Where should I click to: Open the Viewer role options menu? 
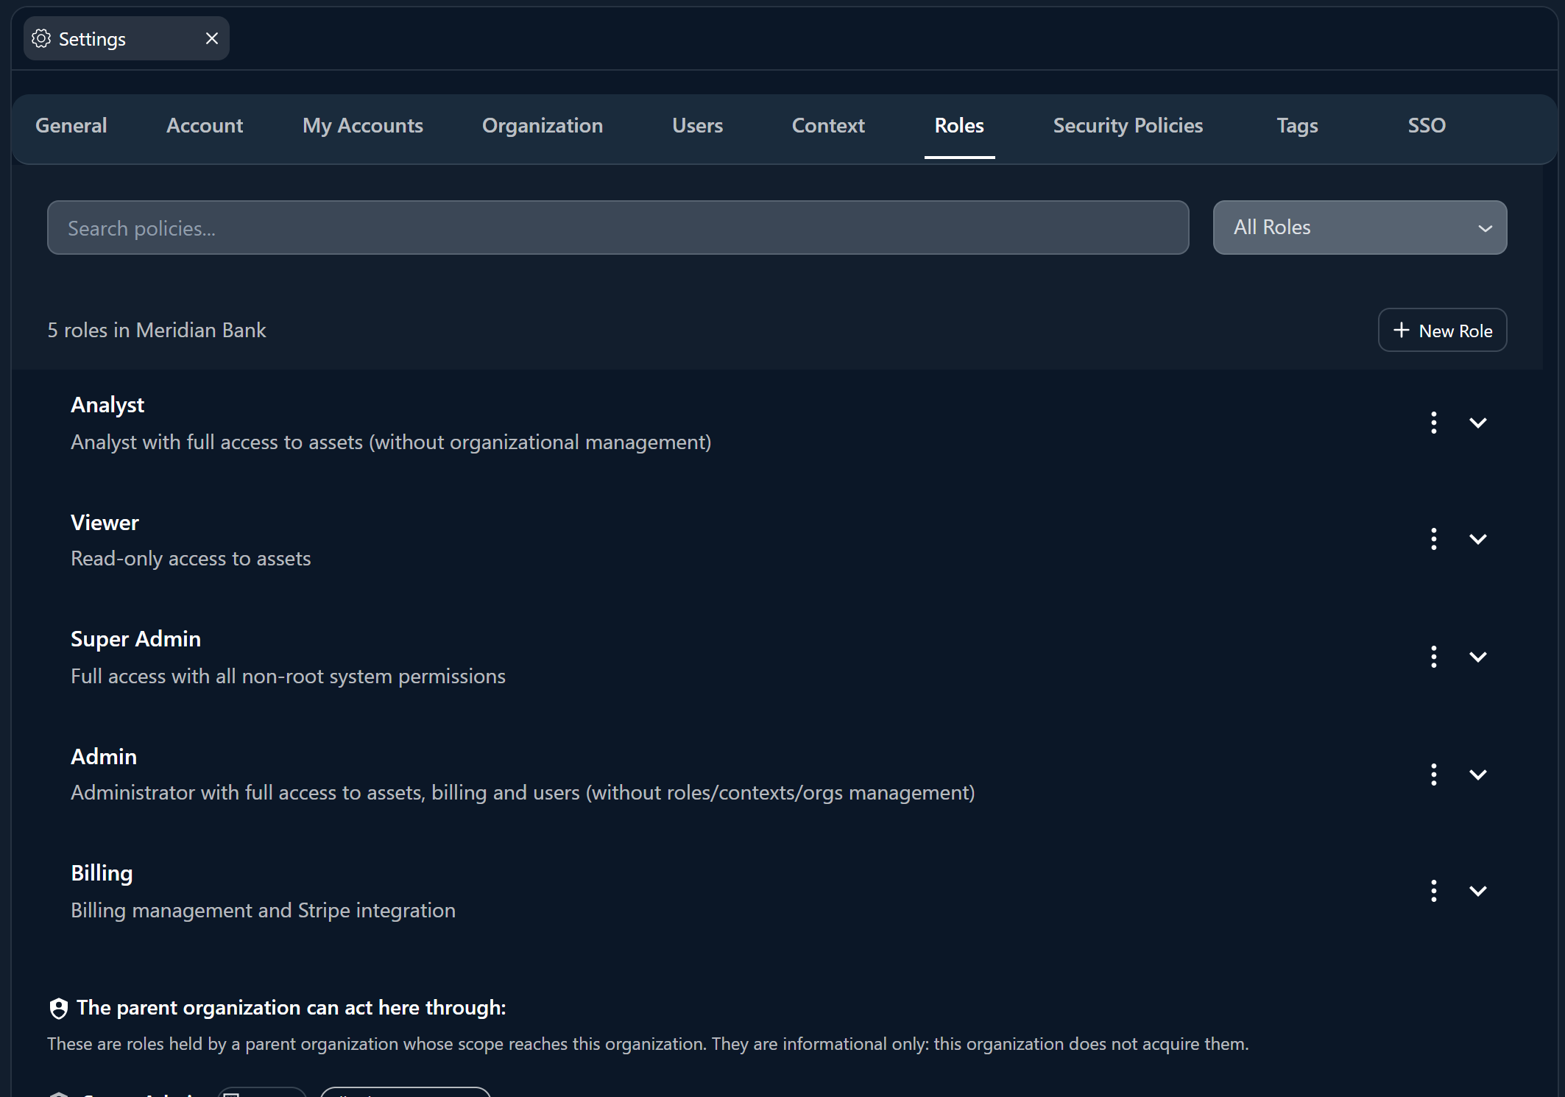point(1433,539)
